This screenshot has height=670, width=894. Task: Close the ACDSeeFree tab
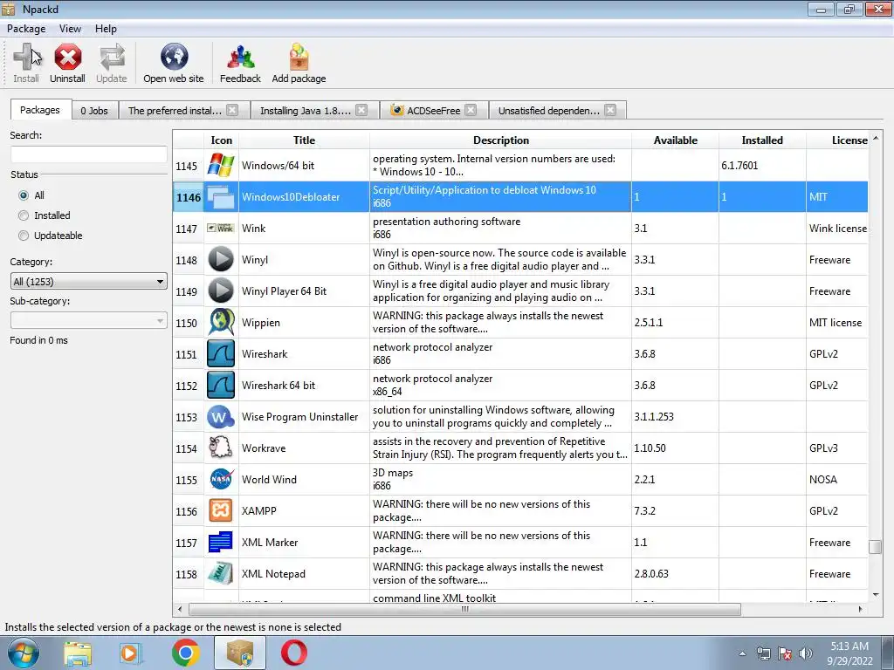[471, 110]
